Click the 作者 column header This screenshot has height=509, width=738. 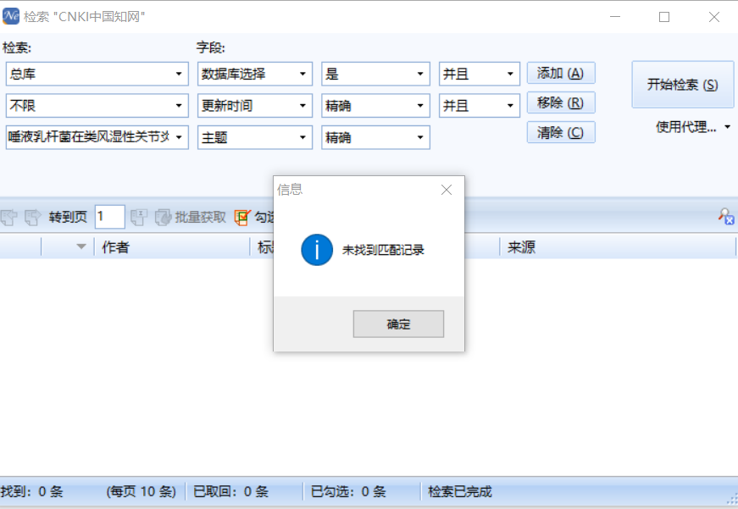pos(116,247)
